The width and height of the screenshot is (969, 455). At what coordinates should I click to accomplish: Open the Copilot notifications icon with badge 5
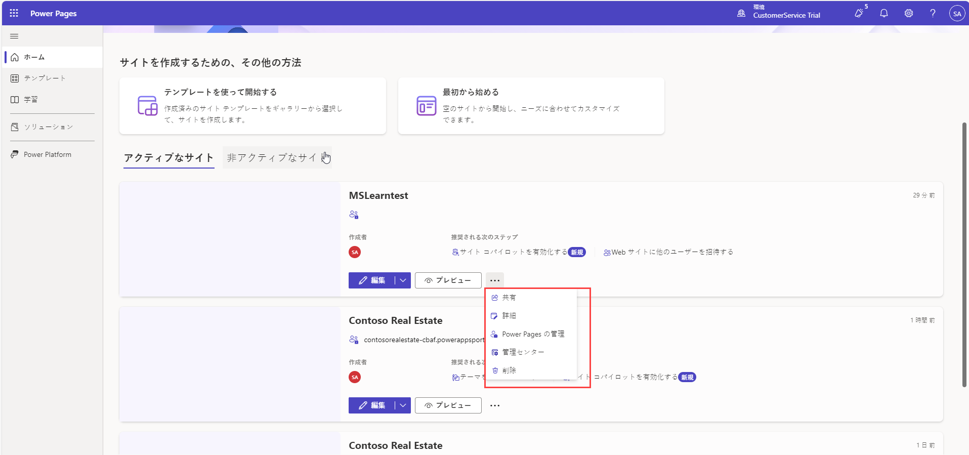pos(859,13)
